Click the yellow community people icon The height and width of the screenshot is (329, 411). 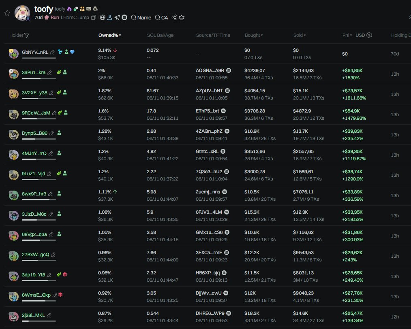(x=82, y=9)
